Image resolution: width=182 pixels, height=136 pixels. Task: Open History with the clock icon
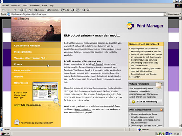pos(72,10)
